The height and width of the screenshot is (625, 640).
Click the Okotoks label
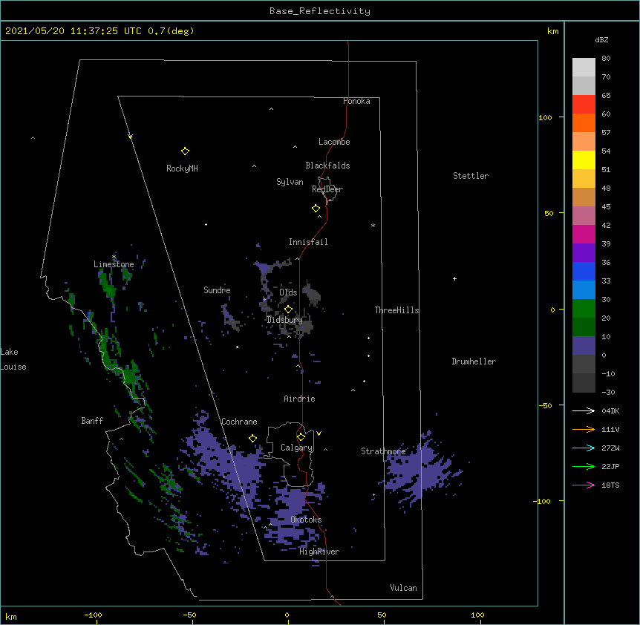pyautogui.click(x=306, y=520)
